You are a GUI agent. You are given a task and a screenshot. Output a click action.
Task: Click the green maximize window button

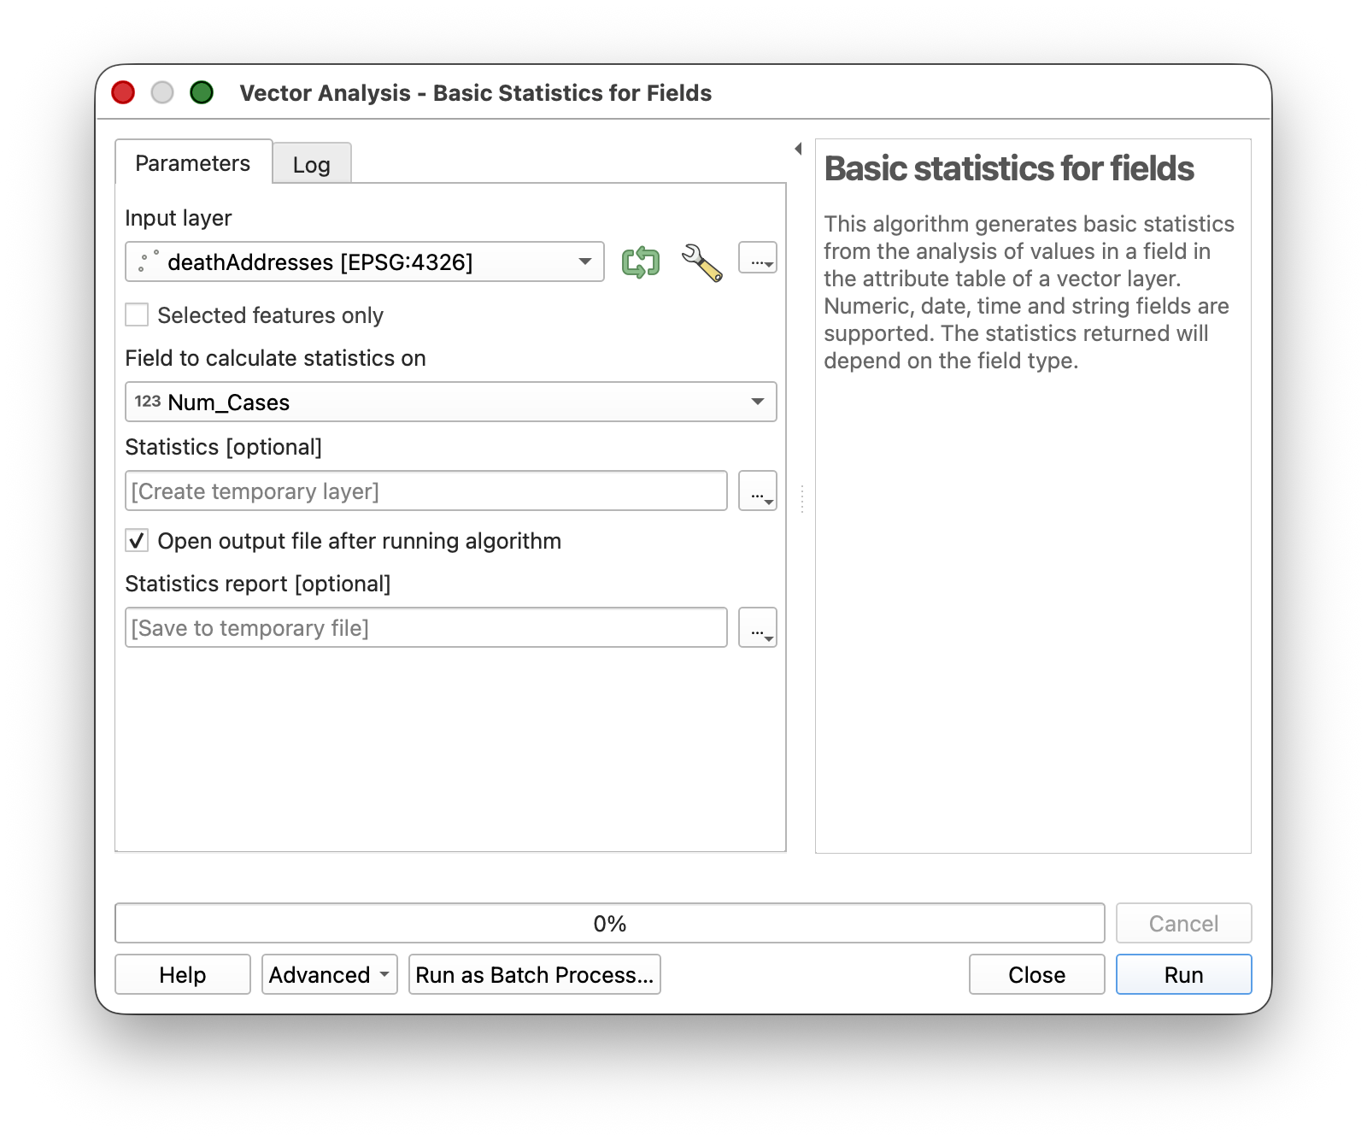(x=202, y=92)
